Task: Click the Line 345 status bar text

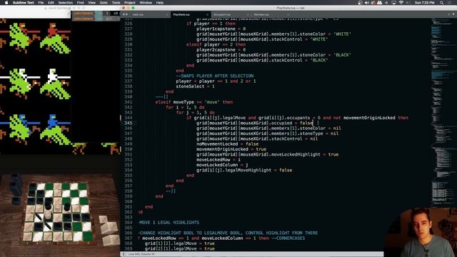Action: tap(141, 254)
